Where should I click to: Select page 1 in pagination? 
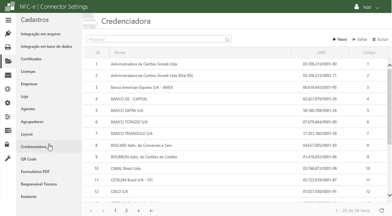[x=115, y=211]
